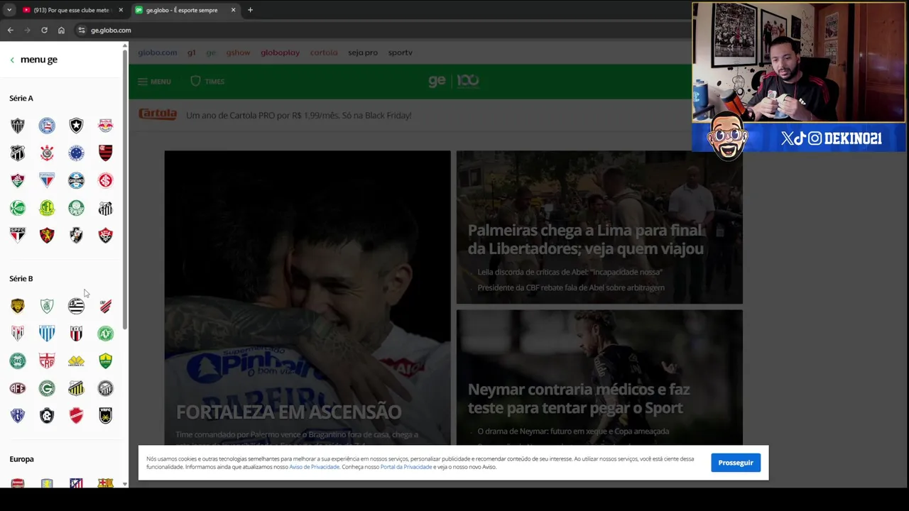Select the São Paulo SPFC crest
The height and width of the screenshot is (511, 909).
coord(18,235)
